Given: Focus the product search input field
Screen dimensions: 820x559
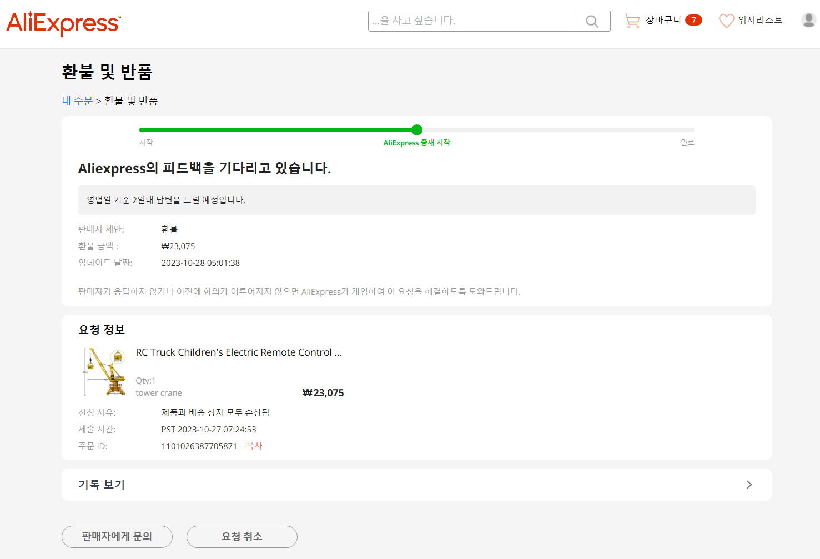Looking at the screenshot, I should [472, 21].
